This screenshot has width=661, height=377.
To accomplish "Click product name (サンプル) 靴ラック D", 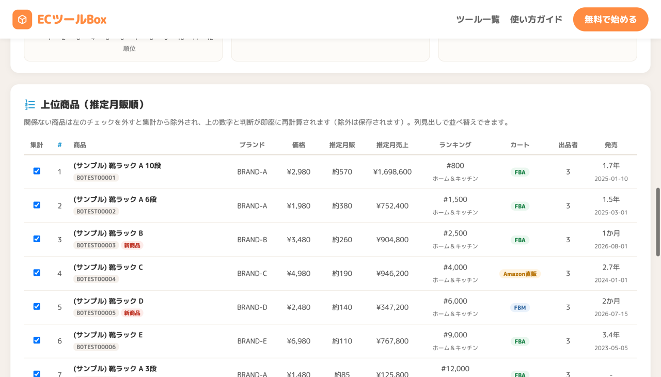I will click(108, 301).
